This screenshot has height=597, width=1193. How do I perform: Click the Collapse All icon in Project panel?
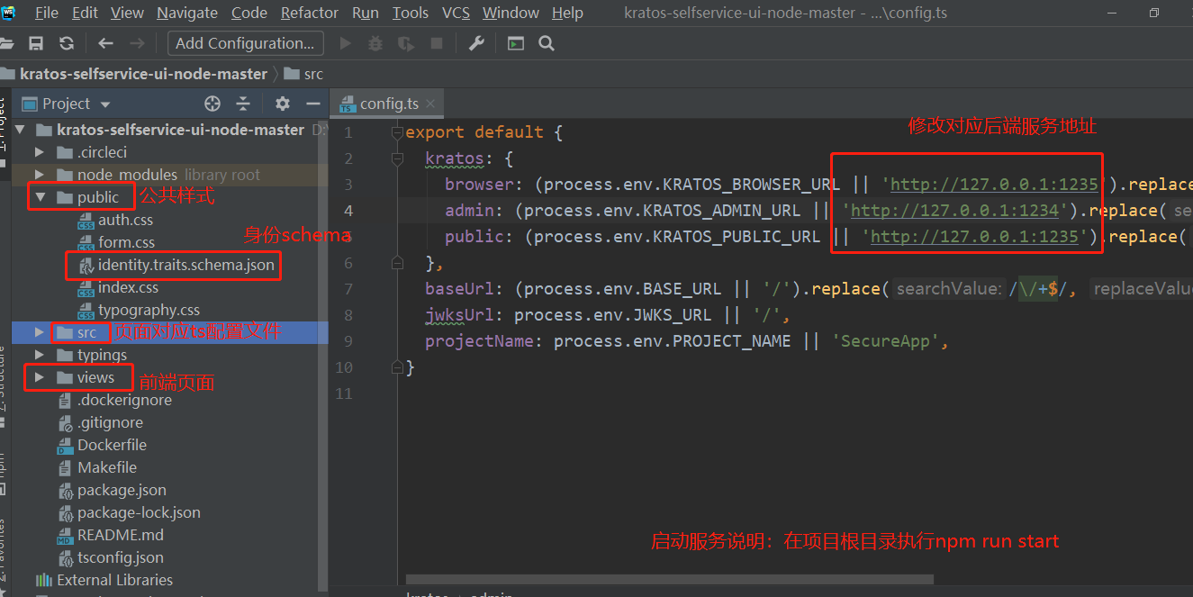(x=243, y=104)
